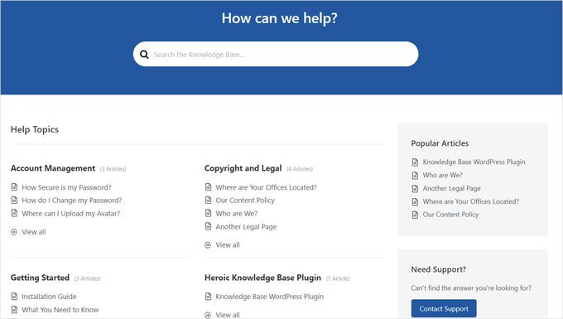Image resolution: width=563 pixels, height=319 pixels.
Task: Open the Getting Started category heading
Action: [40, 278]
